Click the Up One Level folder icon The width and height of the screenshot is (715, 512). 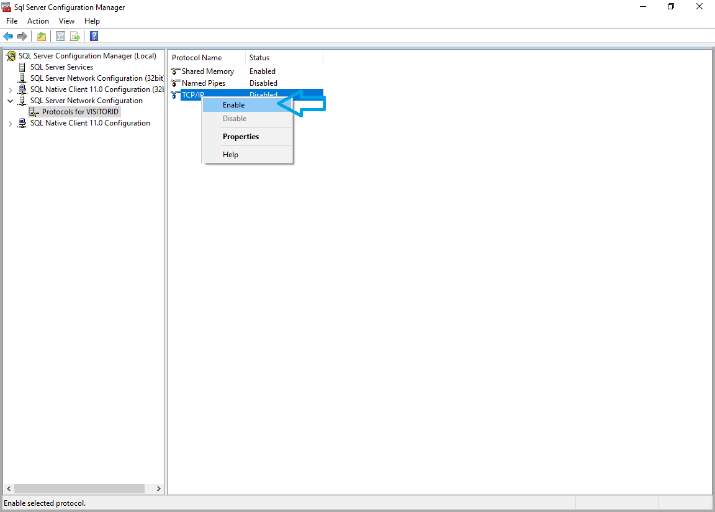point(42,37)
